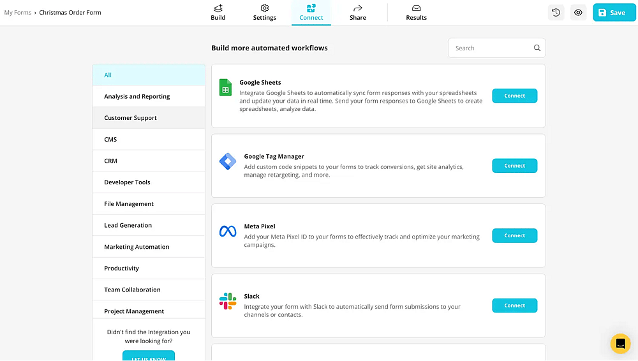Click the Google Sheets title

pos(260,82)
